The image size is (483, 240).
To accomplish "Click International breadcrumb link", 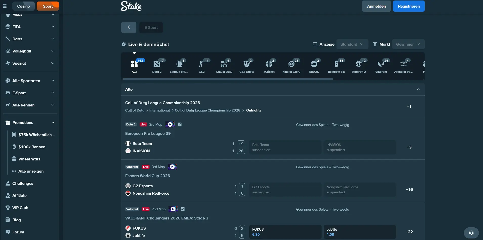I will 159,110.
